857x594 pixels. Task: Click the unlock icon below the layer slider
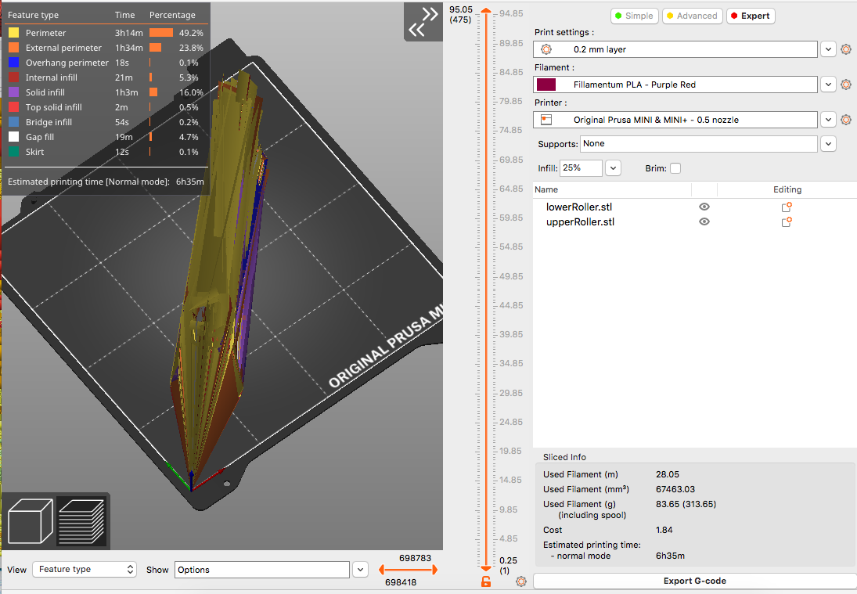(x=486, y=581)
